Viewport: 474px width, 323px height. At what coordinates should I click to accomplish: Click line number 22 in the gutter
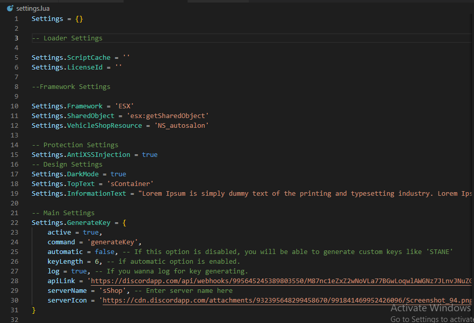click(x=14, y=222)
